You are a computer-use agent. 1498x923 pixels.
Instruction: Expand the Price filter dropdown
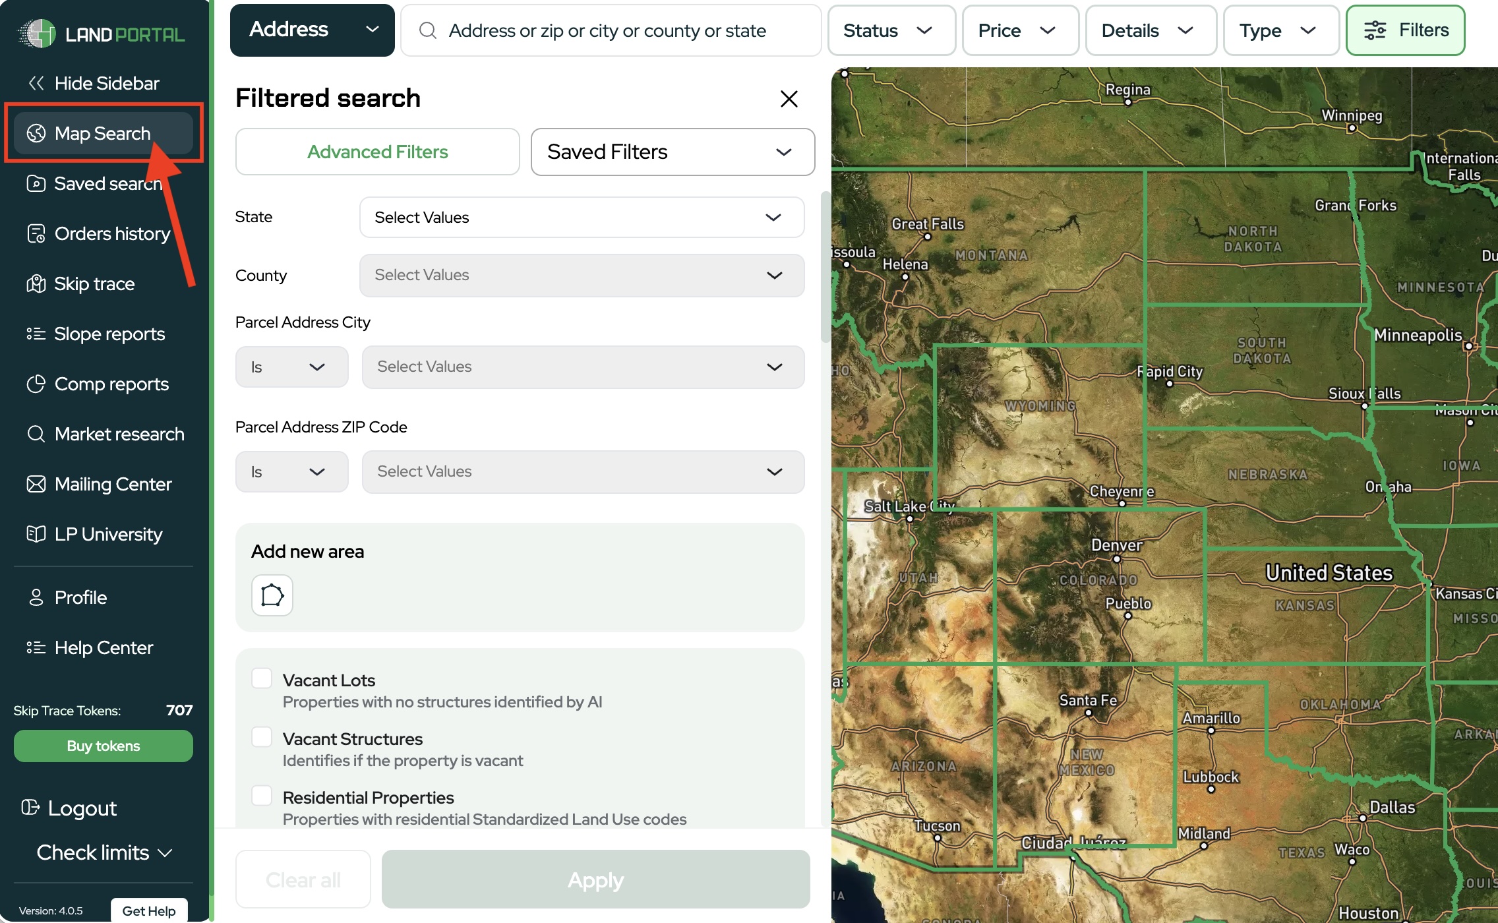tap(1019, 30)
